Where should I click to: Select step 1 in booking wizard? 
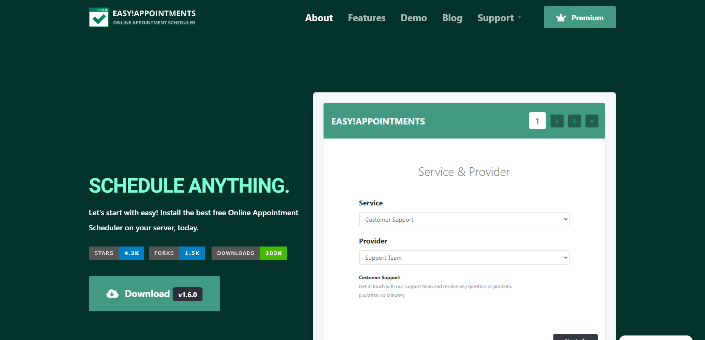tap(537, 121)
